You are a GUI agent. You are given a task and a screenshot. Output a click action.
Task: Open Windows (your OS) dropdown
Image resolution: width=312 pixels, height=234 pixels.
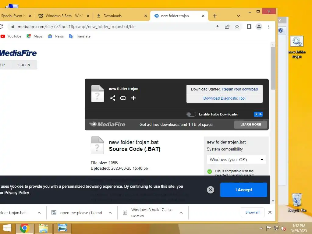coord(236,160)
